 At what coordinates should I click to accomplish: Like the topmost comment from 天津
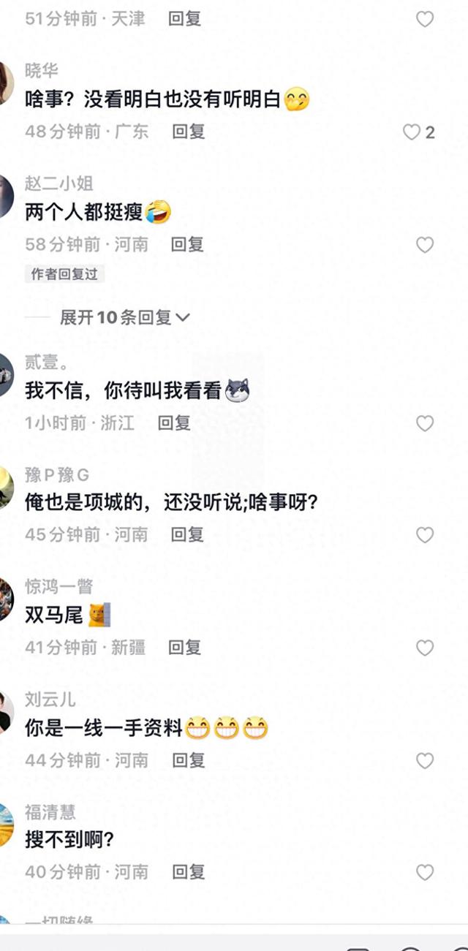pyautogui.click(x=425, y=19)
